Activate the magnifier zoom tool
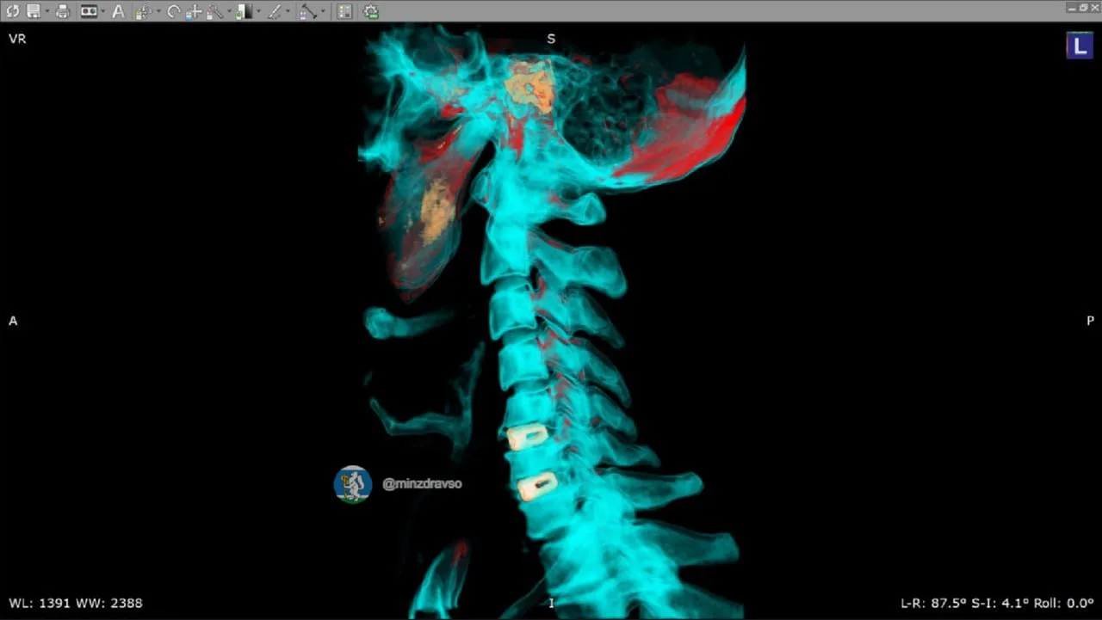The height and width of the screenshot is (620, 1102). pyautogui.click(x=214, y=11)
